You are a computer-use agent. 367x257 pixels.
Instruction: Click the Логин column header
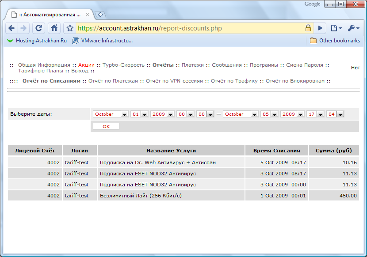(x=80, y=151)
